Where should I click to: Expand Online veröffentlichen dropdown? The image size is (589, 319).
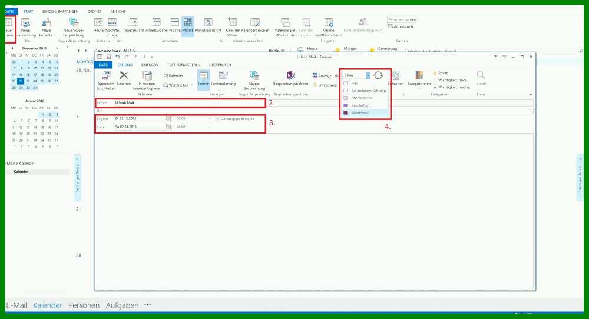tap(342, 35)
